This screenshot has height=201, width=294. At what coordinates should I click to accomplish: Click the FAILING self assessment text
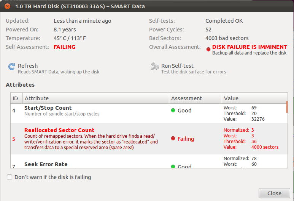(x=64, y=47)
